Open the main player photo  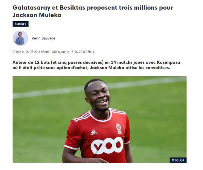[x=100, y=120]
